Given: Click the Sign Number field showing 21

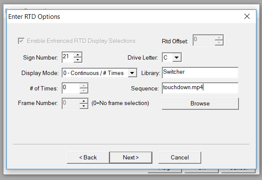Looking at the screenshot, I should coord(68,57).
